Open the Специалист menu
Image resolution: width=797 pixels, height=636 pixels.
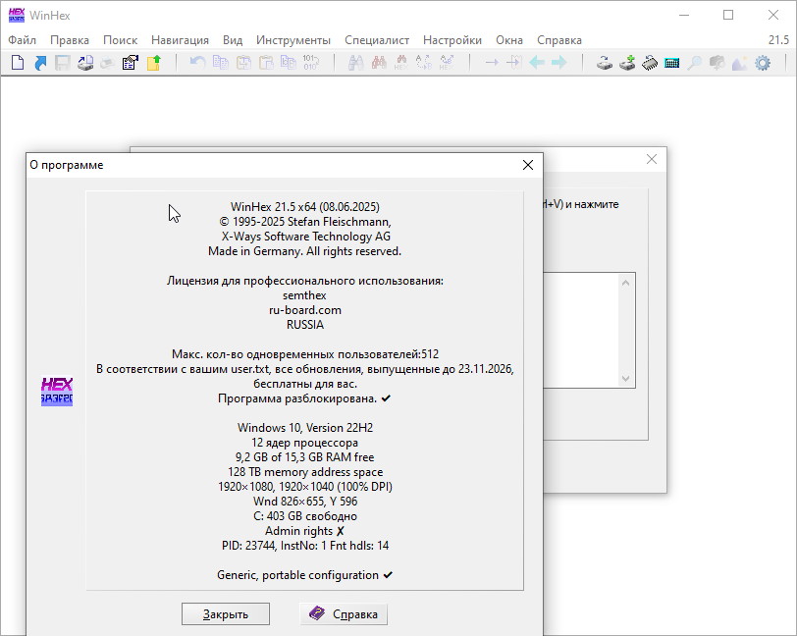[377, 40]
